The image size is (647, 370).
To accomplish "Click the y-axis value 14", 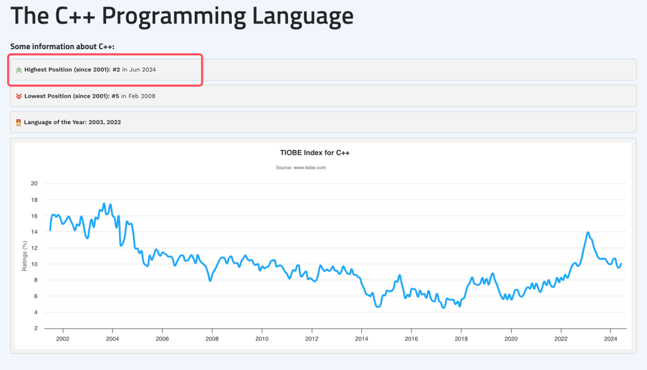I will [x=34, y=232].
